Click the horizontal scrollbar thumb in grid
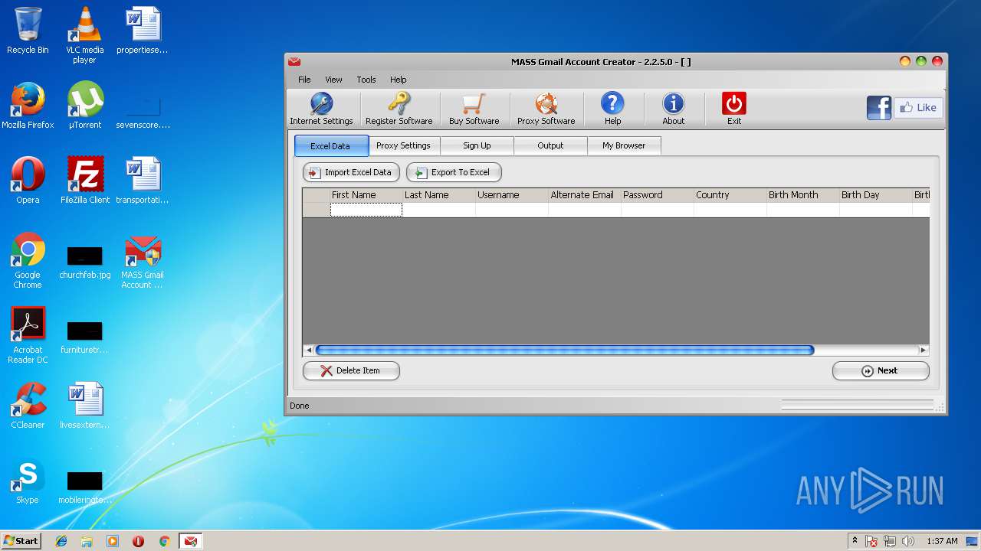This screenshot has height=551, width=981. point(564,350)
